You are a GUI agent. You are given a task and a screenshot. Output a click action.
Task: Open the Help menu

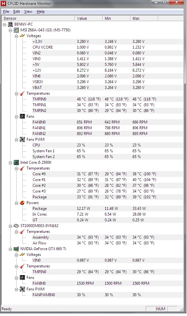click(x=41, y=12)
